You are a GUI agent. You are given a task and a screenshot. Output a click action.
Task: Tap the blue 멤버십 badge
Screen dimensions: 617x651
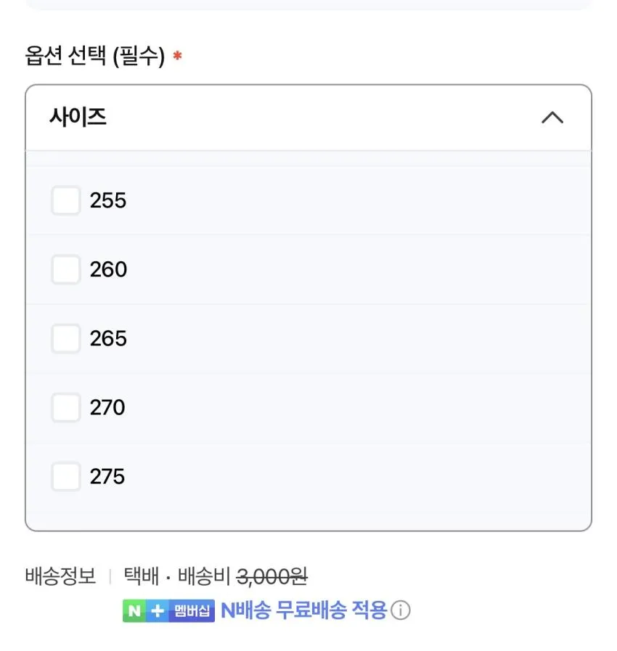pos(192,611)
